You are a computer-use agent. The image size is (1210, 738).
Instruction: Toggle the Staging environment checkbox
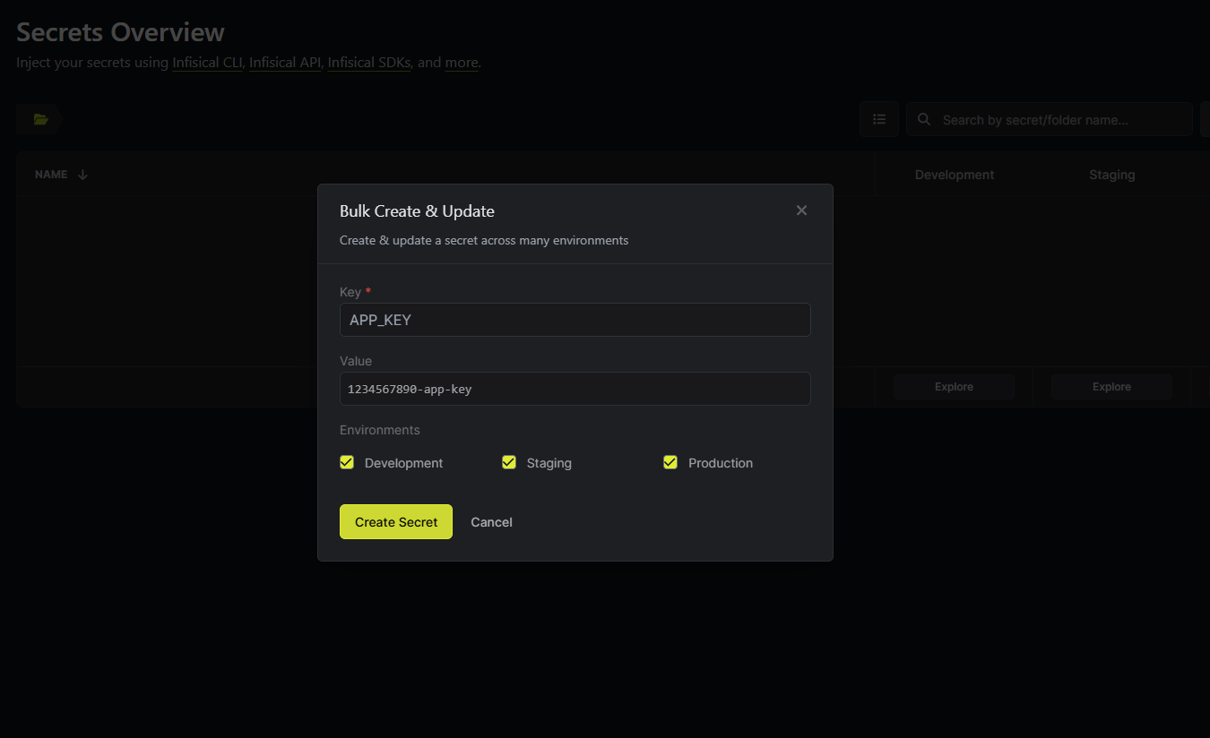click(x=509, y=462)
